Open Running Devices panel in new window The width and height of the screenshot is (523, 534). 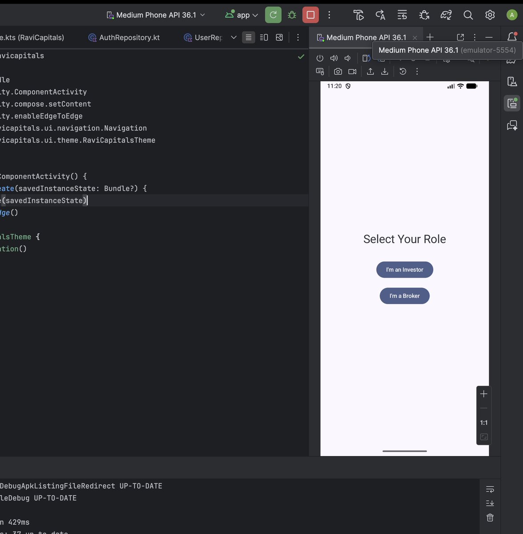click(x=461, y=37)
